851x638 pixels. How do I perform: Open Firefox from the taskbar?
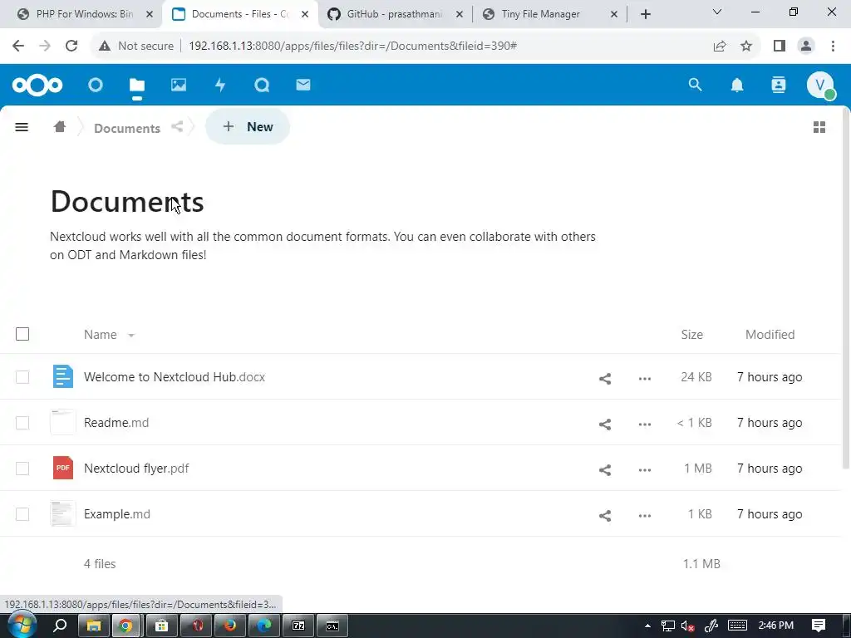[x=229, y=626]
